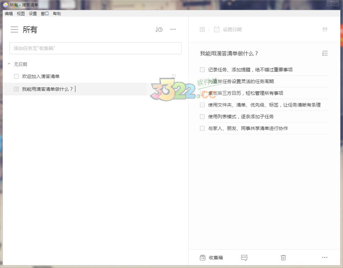This screenshot has height=268, width=343.
Task: Click the 添加任务至收集箱 input field
Action: pos(95,48)
